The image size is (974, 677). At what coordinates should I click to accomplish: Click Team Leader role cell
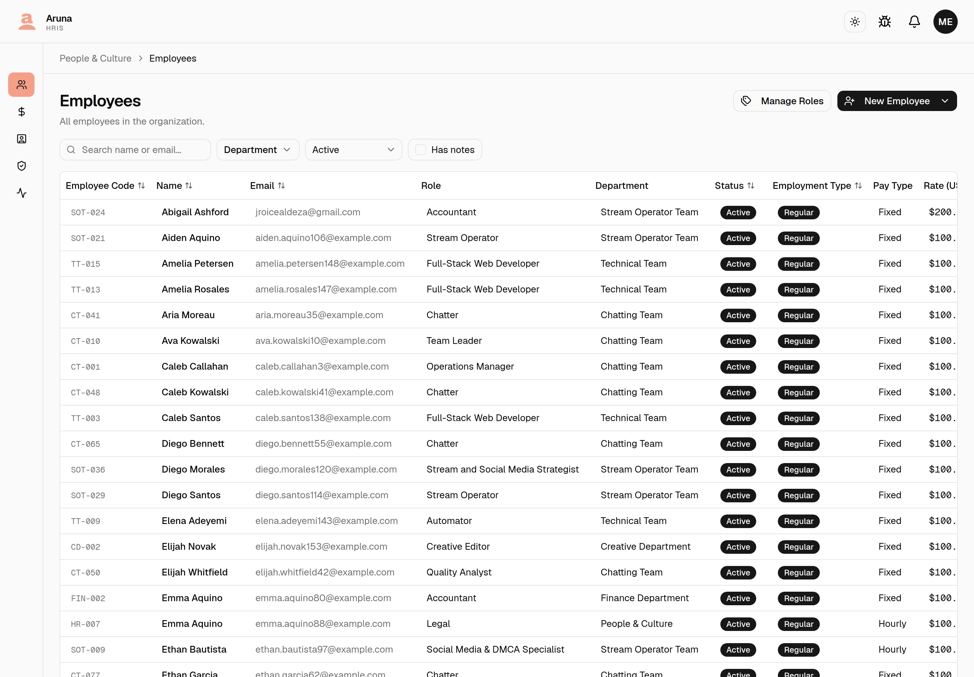[x=454, y=341]
